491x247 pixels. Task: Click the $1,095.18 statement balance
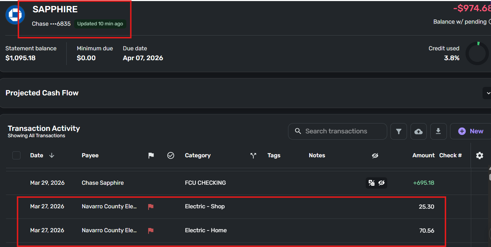pos(20,58)
